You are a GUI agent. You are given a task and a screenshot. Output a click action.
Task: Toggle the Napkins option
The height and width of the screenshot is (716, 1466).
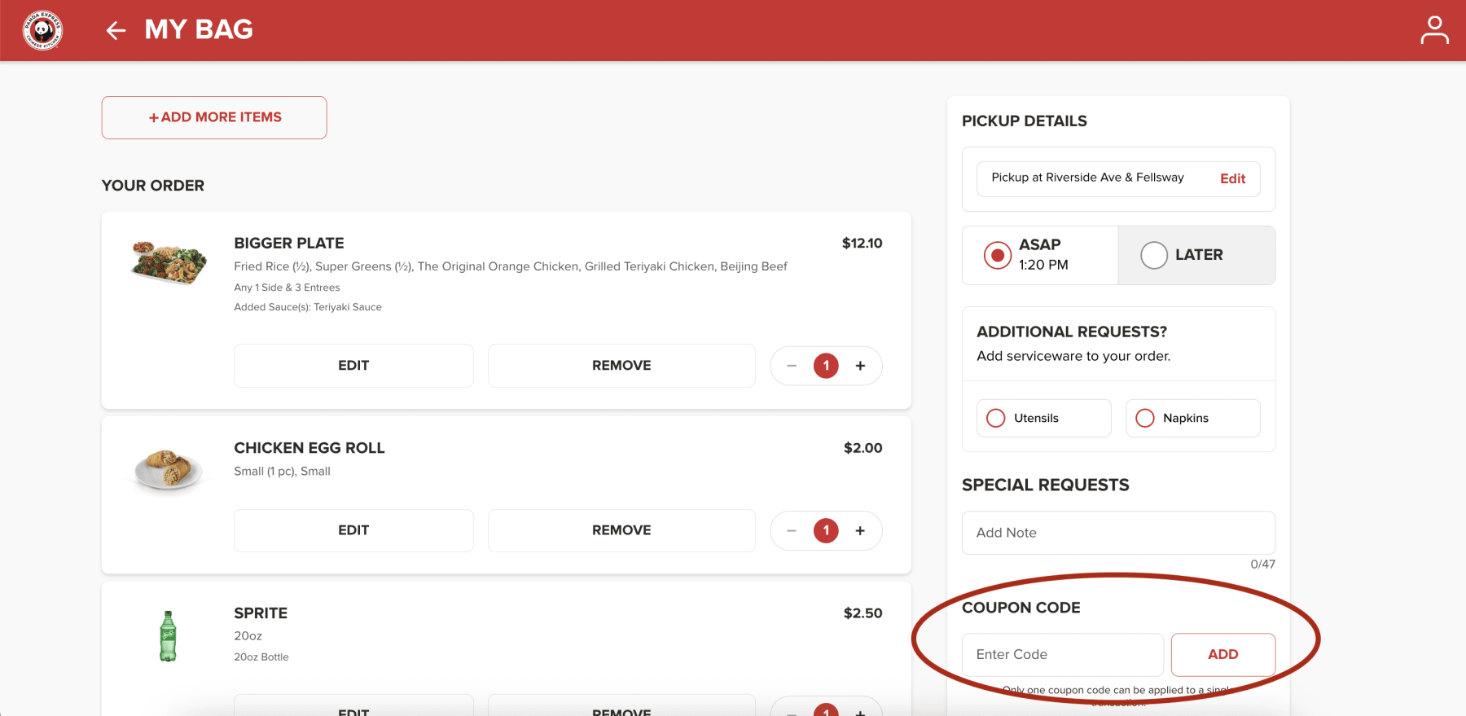(1192, 418)
